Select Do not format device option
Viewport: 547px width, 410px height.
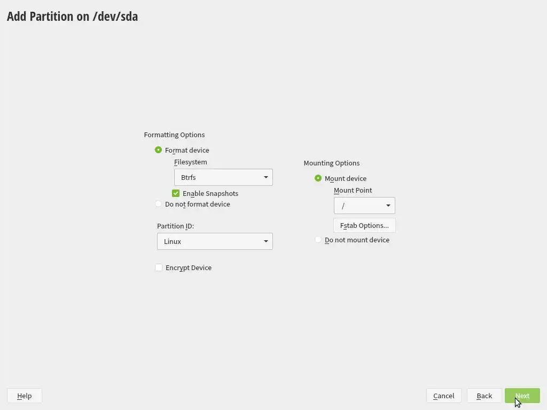coord(158,204)
